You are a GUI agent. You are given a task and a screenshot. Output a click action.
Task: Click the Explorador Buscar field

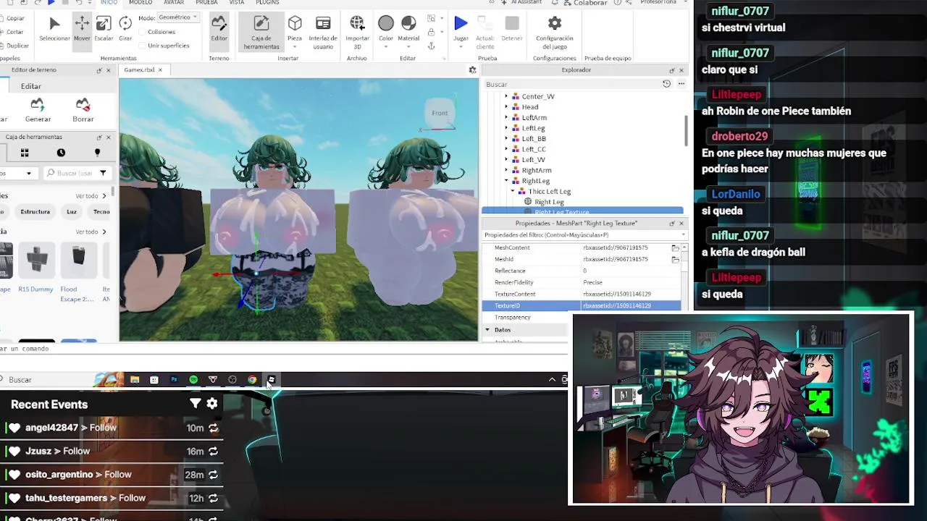[x=572, y=84]
